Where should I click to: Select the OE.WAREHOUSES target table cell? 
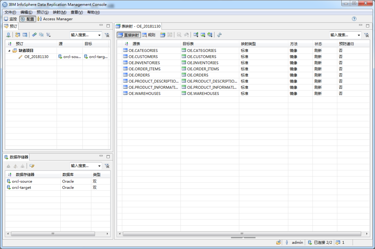coord(203,94)
